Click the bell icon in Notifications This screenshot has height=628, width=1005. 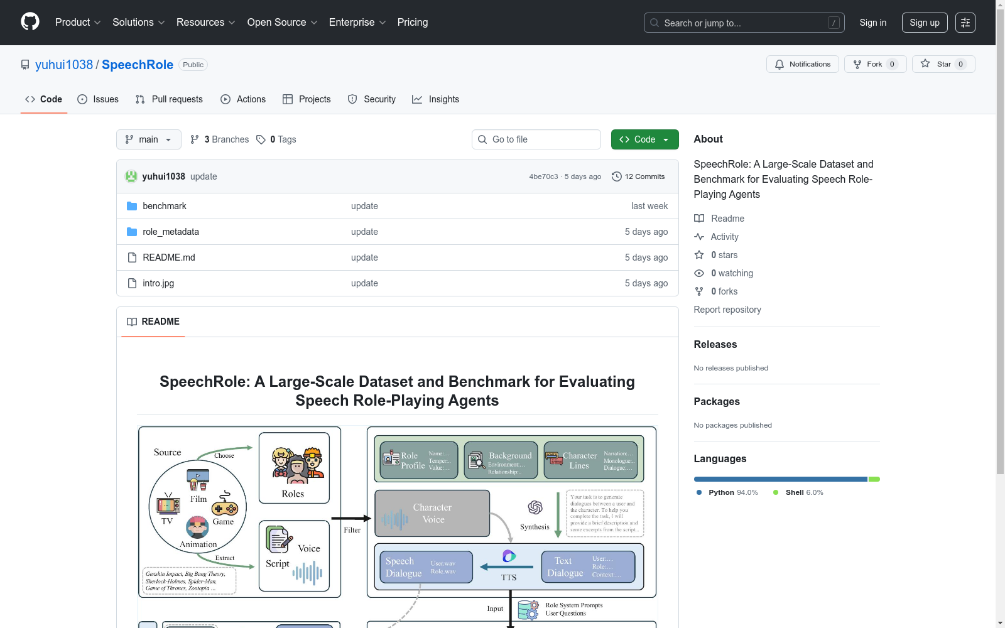coord(780,64)
